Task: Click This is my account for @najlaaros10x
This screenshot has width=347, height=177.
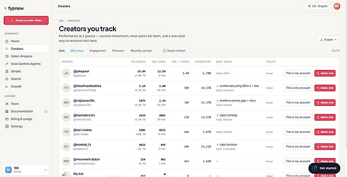Action: (x=298, y=102)
